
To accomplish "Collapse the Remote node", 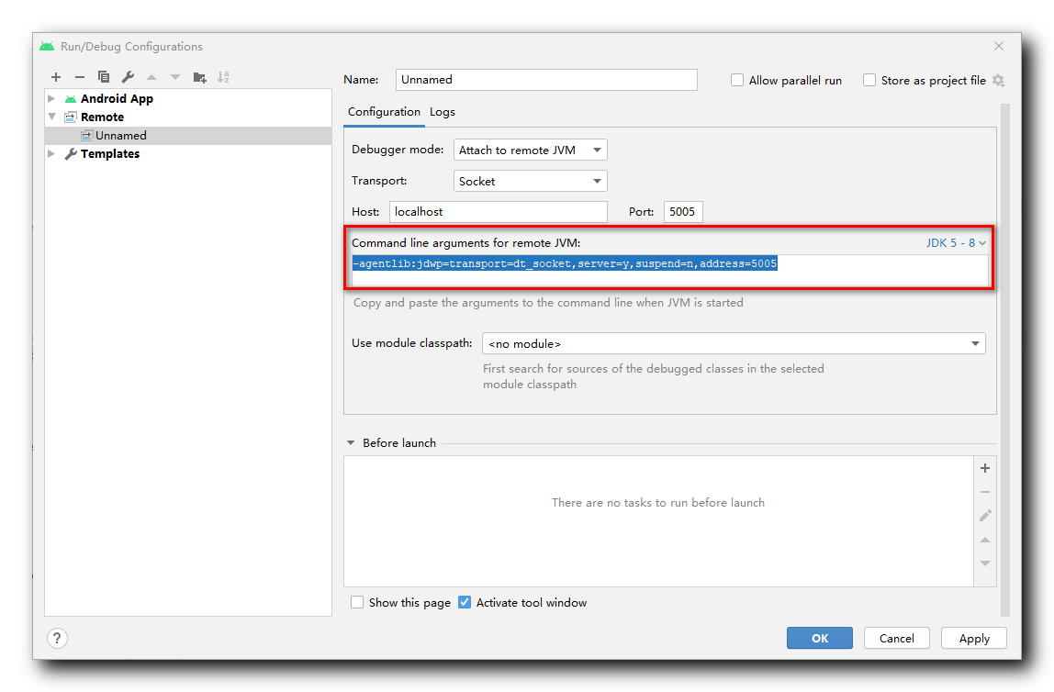I will (51, 117).
